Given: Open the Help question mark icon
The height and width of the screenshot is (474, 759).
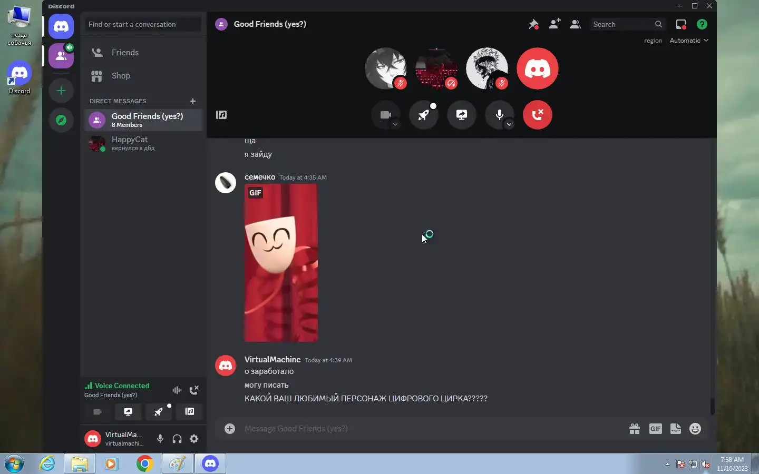Looking at the screenshot, I should click(x=702, y=24).
